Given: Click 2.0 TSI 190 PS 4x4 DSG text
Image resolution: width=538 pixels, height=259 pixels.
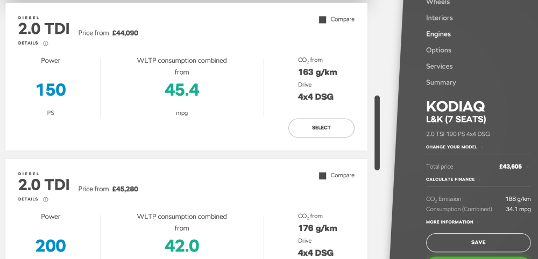Looking at the screenshot, I should point(458,134).
